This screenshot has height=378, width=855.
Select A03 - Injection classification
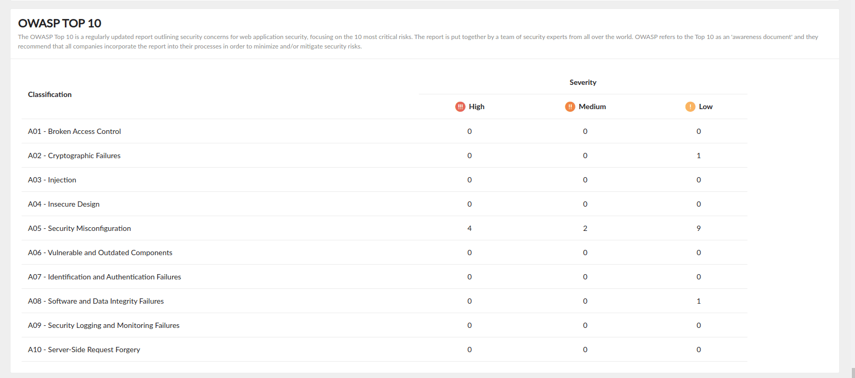pyautogui.click(x=52, y=180)
